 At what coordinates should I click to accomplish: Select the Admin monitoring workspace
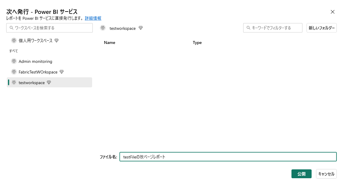pos(49,61)
